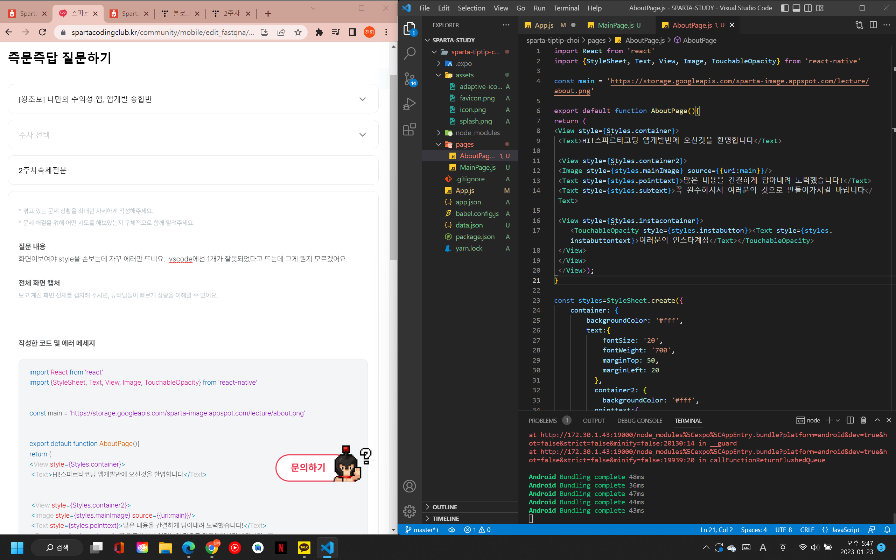Image resolution: width=896 pixels, height=560 pixels.
Task: Open the Selection menu
Action: pos(471,8)
